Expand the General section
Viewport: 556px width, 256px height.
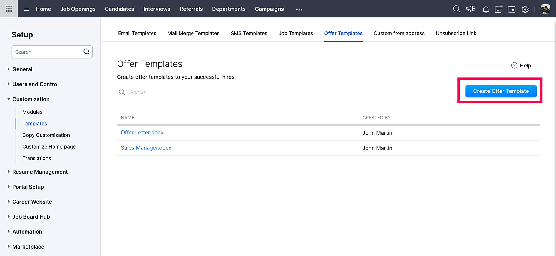22,69
